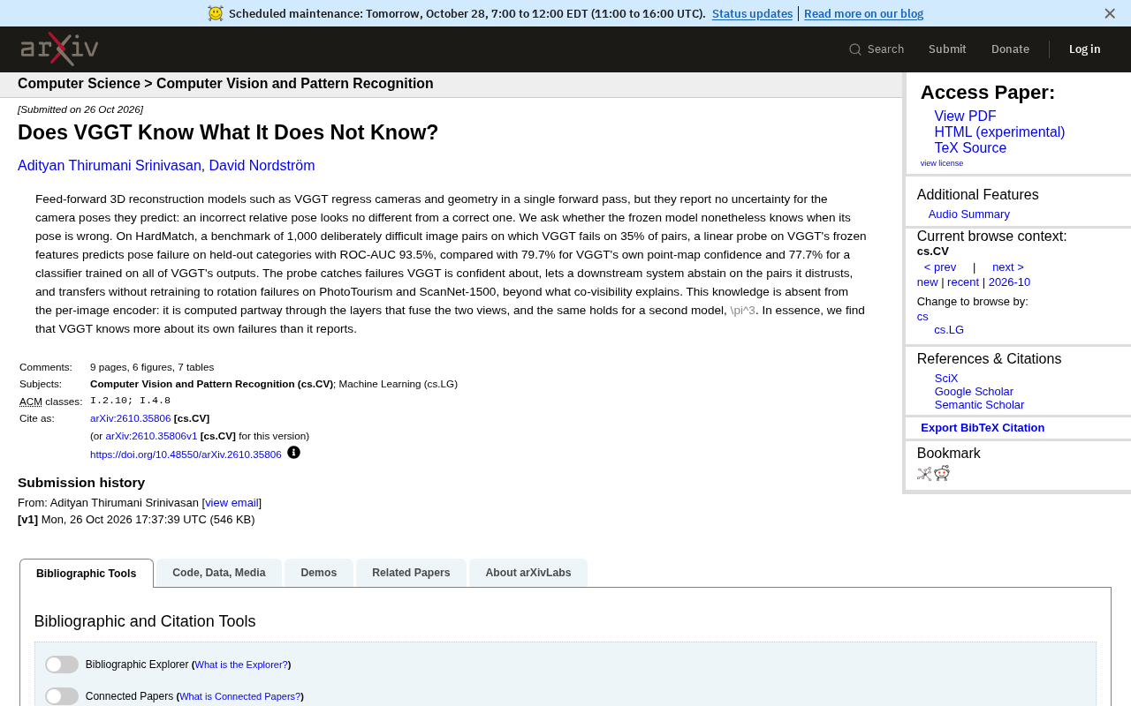Switch to the Code, Data, Media tab
This screenshot has height=706, width=1131.
pyautogui.click(x=219, y=573)
